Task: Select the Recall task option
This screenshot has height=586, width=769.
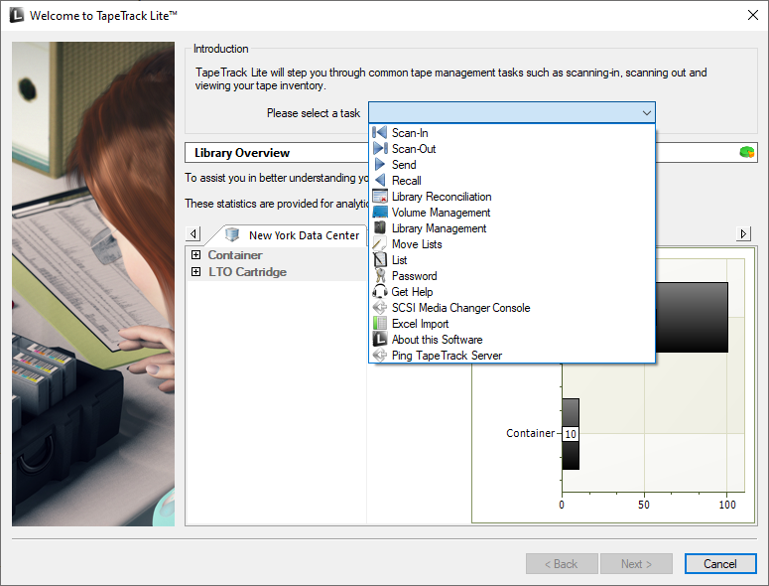Action: tap(512, 180)
